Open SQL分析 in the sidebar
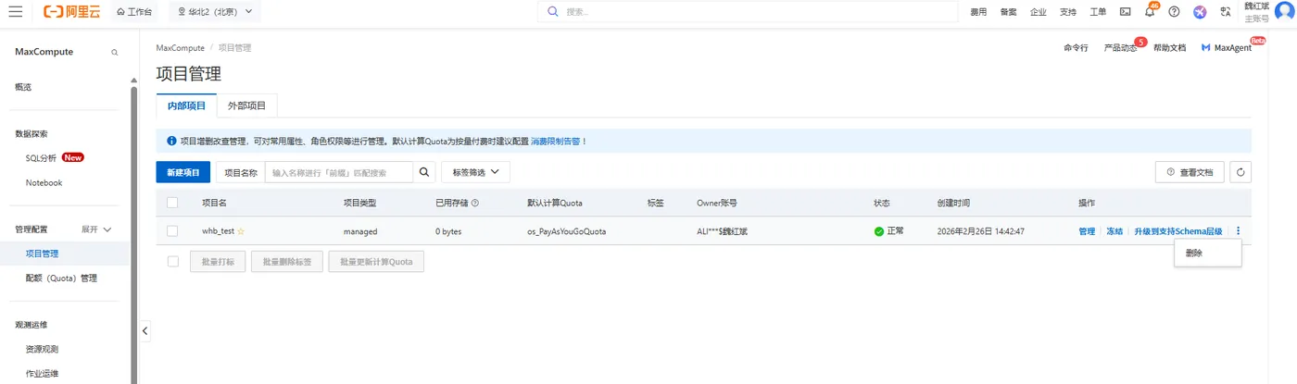Image resolution: width=1297 pixels, height=384 pixels. [41, 157]
